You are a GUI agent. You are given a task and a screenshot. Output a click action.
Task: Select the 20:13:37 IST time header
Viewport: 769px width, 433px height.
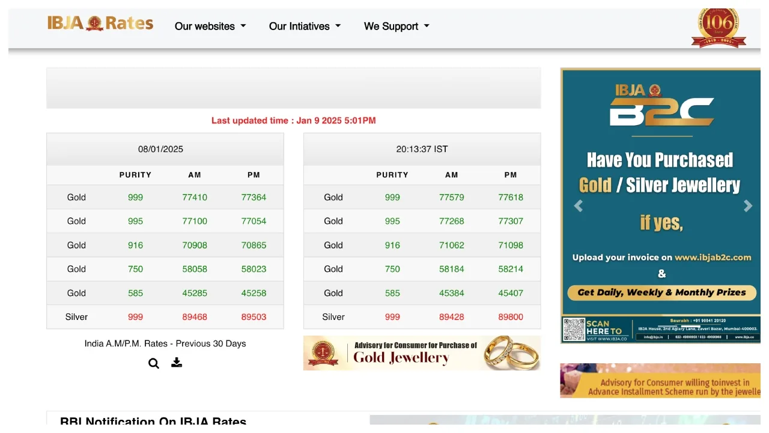[x=422, y=149]
